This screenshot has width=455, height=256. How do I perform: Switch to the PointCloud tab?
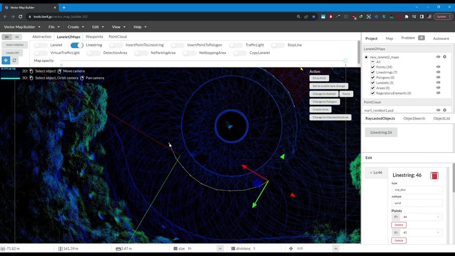tap(118, 37)
